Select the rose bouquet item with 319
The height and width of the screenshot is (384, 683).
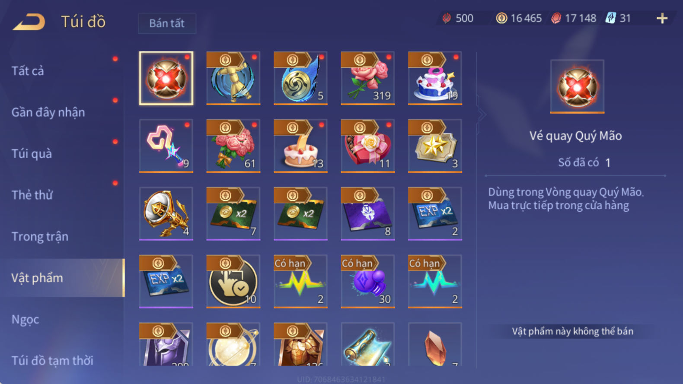[x=367, y=78]
